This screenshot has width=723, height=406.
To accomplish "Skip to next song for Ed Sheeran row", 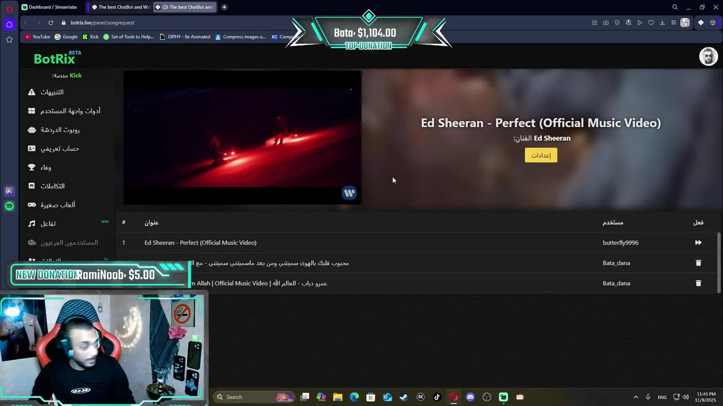I will (x=698, y=242).
